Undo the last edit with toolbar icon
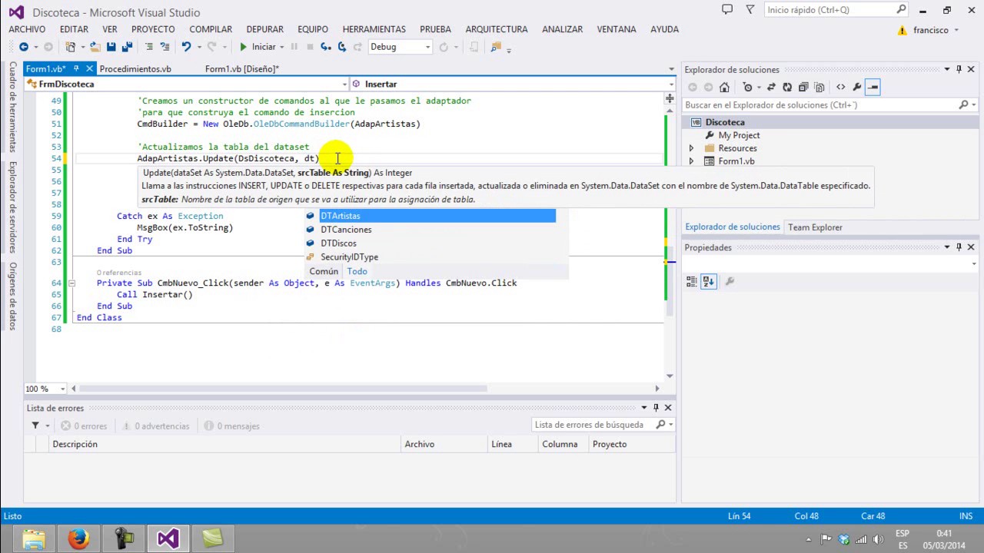This screenshot has height=553, width=984. (186, 47)
